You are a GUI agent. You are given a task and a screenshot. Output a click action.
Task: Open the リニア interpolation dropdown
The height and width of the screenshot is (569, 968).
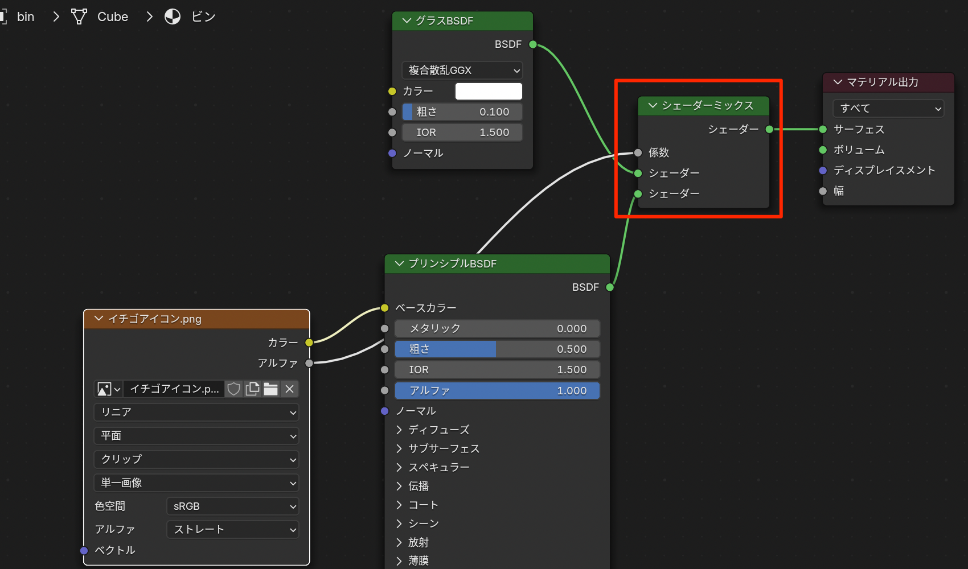(x=196, y=413)
